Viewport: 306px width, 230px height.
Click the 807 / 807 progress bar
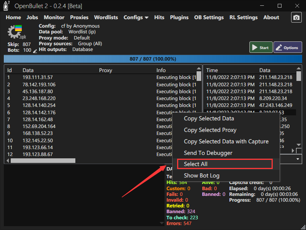(153, 59)
